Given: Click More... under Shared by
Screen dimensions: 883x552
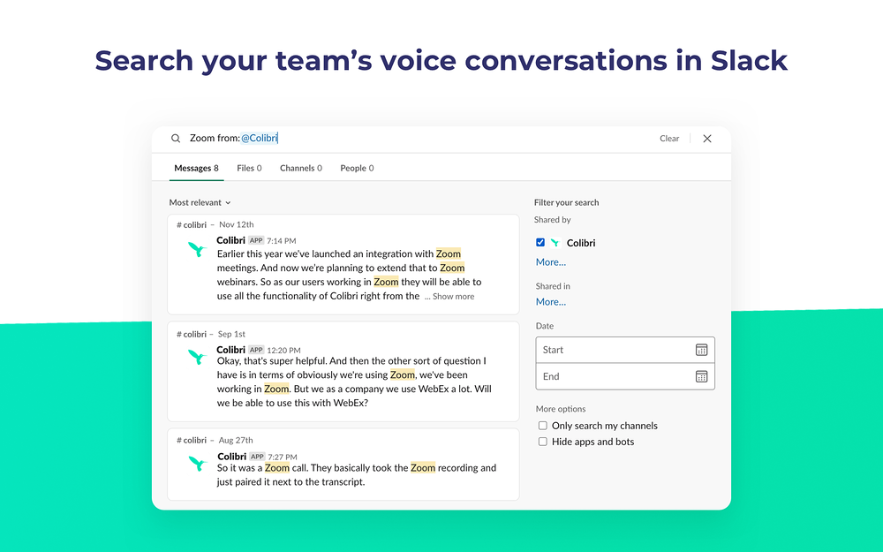Looking at the screenshot, I should pyautogui.click(x=551, y=262).
